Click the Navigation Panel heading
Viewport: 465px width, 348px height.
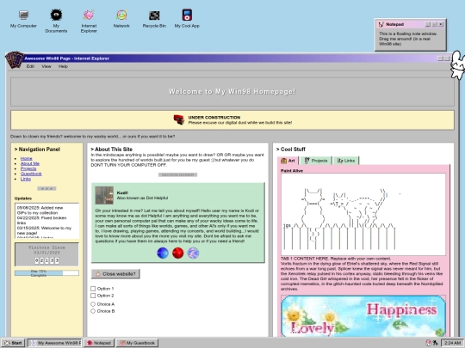point(37,150)
